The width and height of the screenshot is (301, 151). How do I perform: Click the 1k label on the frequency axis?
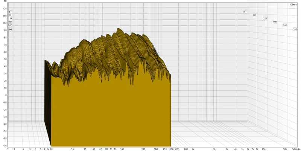click(x=194, y=149)
